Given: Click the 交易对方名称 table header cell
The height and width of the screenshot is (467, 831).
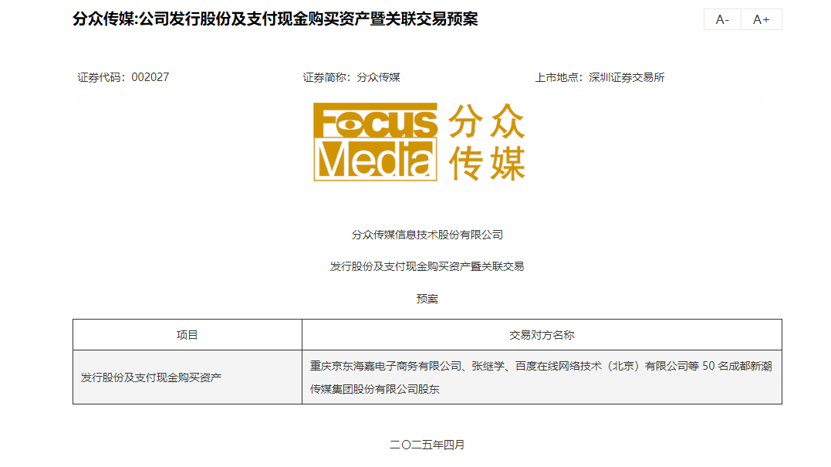Looking at the screenshot, I should (x=542, y=335).
